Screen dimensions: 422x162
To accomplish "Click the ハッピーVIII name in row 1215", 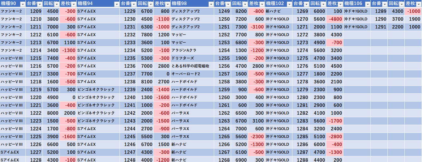I will [x=12, y=58].
